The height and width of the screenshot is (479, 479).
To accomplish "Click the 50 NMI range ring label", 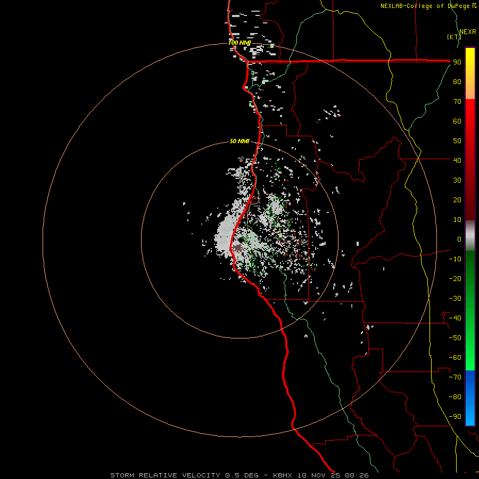I will click(240, 141).
